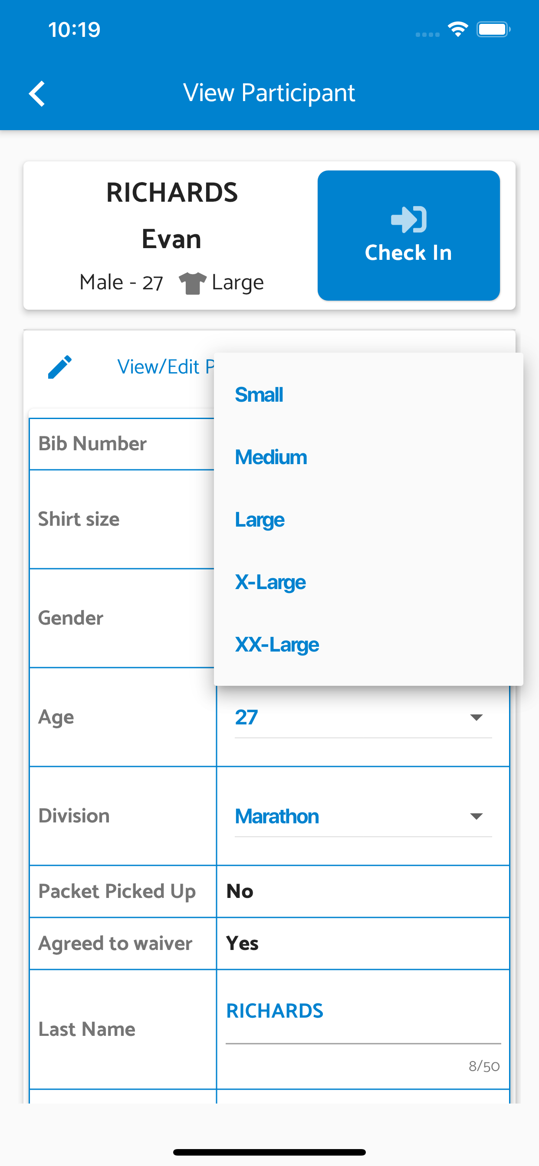Open Marathon division selector

[363, 816]
